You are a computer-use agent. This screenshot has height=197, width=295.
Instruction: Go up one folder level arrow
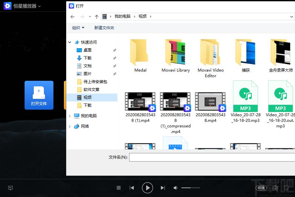[97, 16]
